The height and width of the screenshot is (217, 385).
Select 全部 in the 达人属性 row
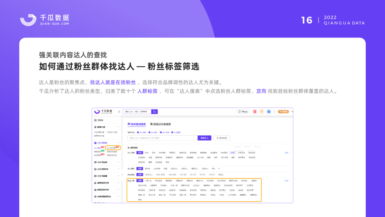[140, 168]
